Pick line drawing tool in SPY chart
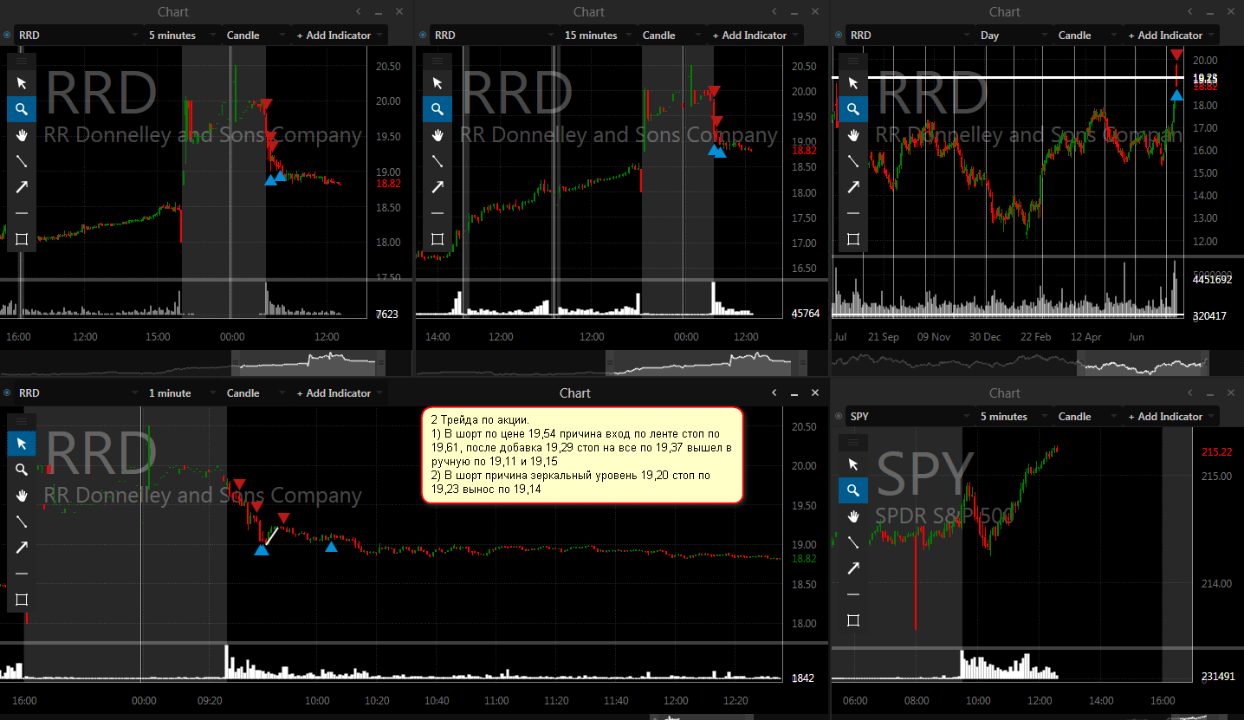 pos(853,542)
